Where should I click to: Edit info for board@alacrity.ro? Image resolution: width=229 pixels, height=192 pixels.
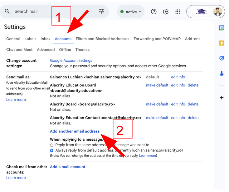178,104
